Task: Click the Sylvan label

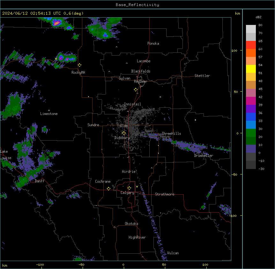Action: 124,78
